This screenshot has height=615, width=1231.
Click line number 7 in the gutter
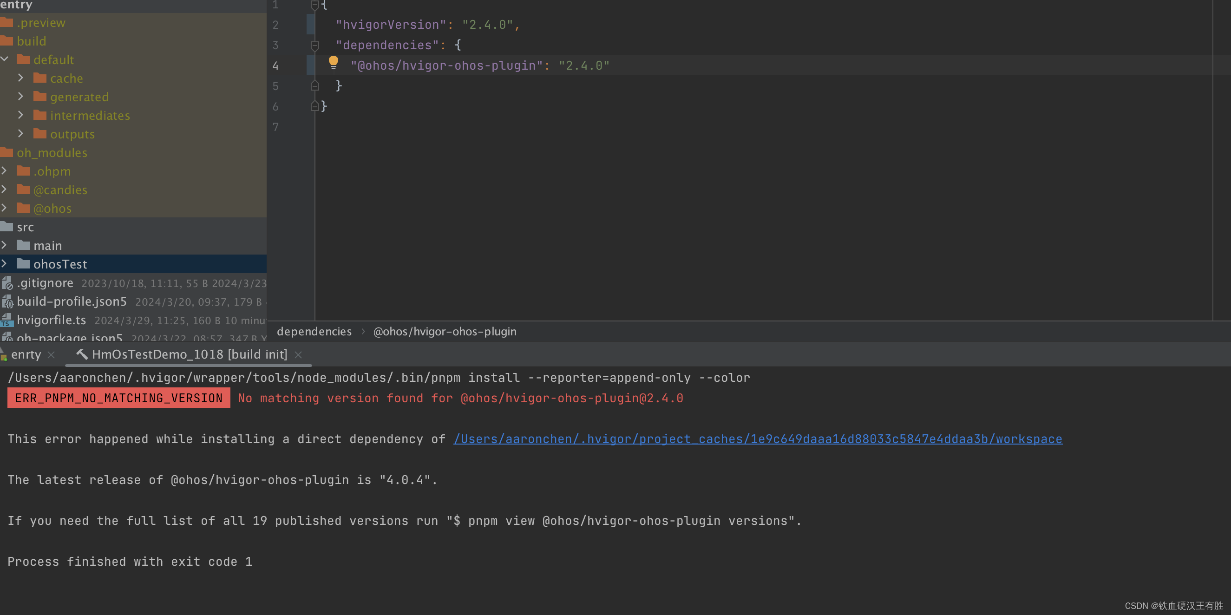[276, 127]
